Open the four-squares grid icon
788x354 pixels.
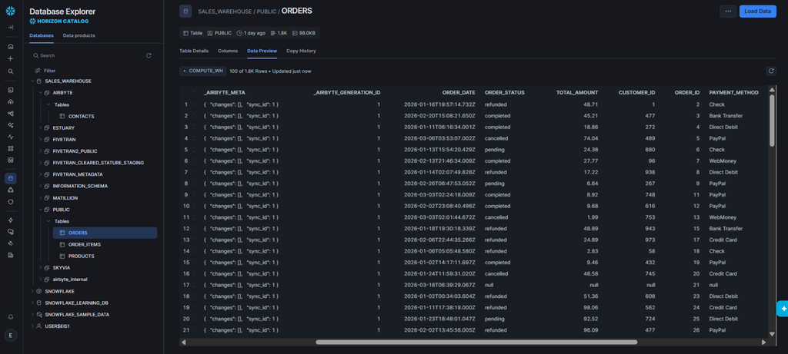[11, 148]
